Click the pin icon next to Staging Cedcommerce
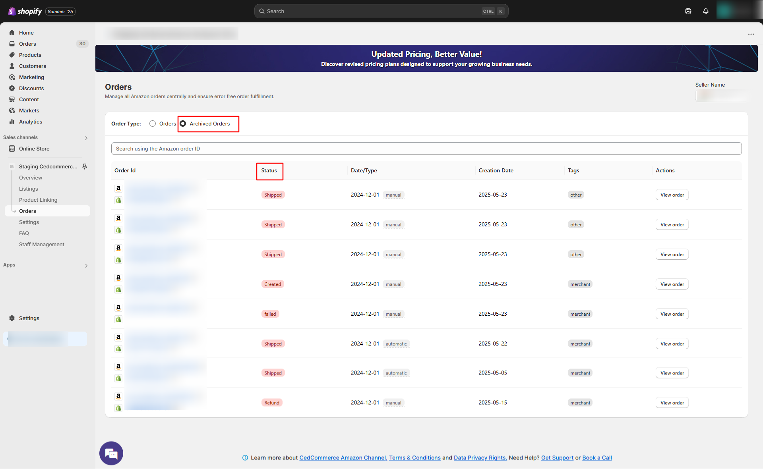763x469 pixels. point(85,166)
